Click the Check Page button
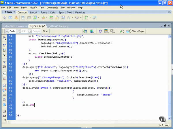The height and width of the screenshot is (129, 173). click(x=135, y=31)
